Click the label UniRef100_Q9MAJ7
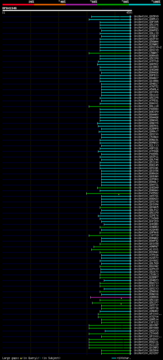Viewport: 163px width, 360px height. [146, 131]
